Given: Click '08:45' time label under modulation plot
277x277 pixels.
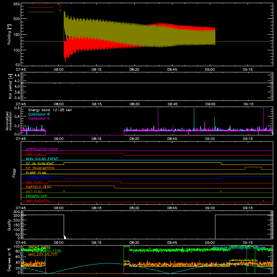Looking at the screenshot, I should point(172,139).
